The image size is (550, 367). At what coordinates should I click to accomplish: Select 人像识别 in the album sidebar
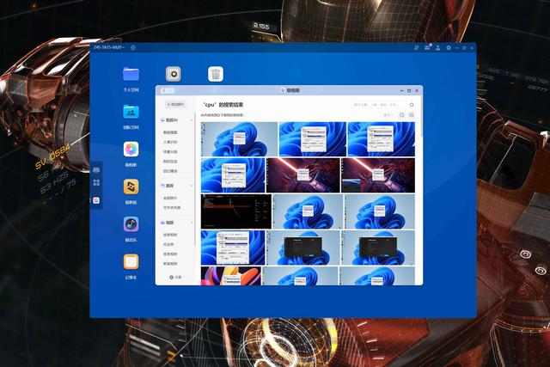pos(170,142)
